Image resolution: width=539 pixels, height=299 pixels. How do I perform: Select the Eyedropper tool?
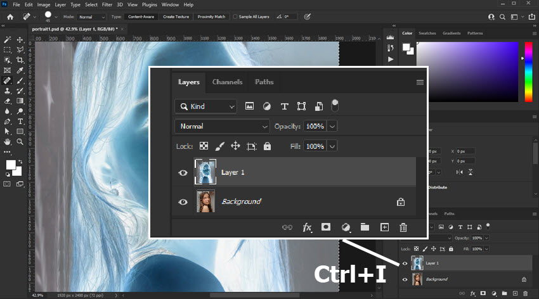tap(20, 70)
